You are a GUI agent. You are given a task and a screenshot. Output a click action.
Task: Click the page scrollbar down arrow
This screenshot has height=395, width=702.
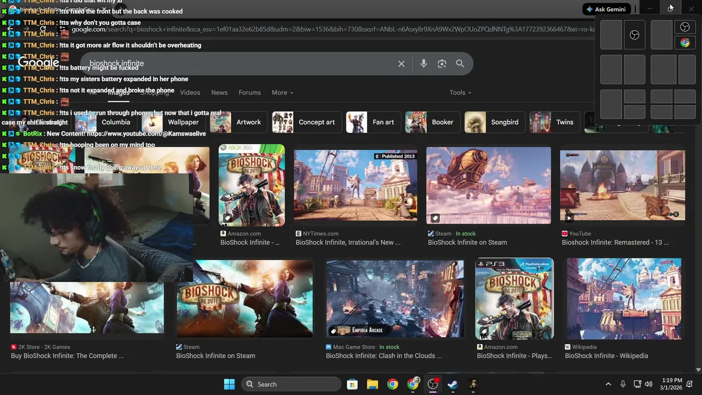(698, 370)
